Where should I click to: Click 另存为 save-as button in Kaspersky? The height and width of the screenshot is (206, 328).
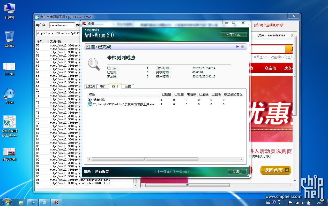(x=234, y=34)
